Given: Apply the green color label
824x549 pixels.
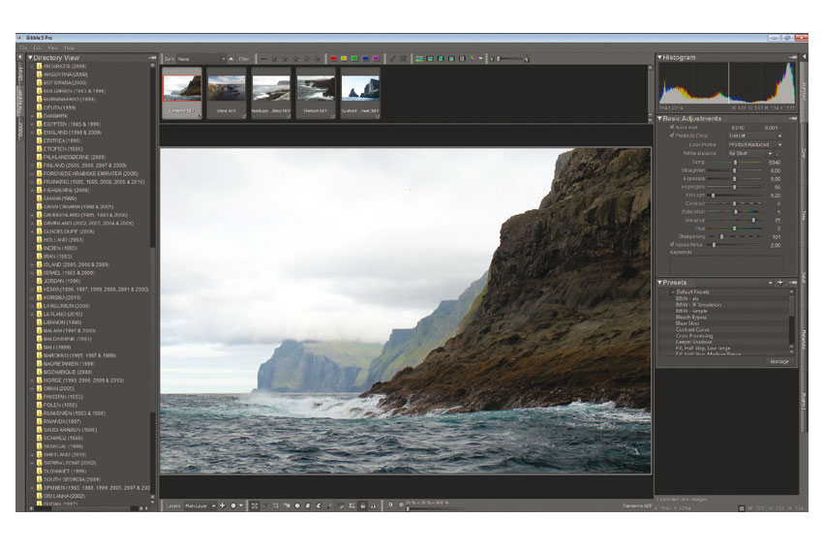Looking at the screenshot, I should (354, 59).
